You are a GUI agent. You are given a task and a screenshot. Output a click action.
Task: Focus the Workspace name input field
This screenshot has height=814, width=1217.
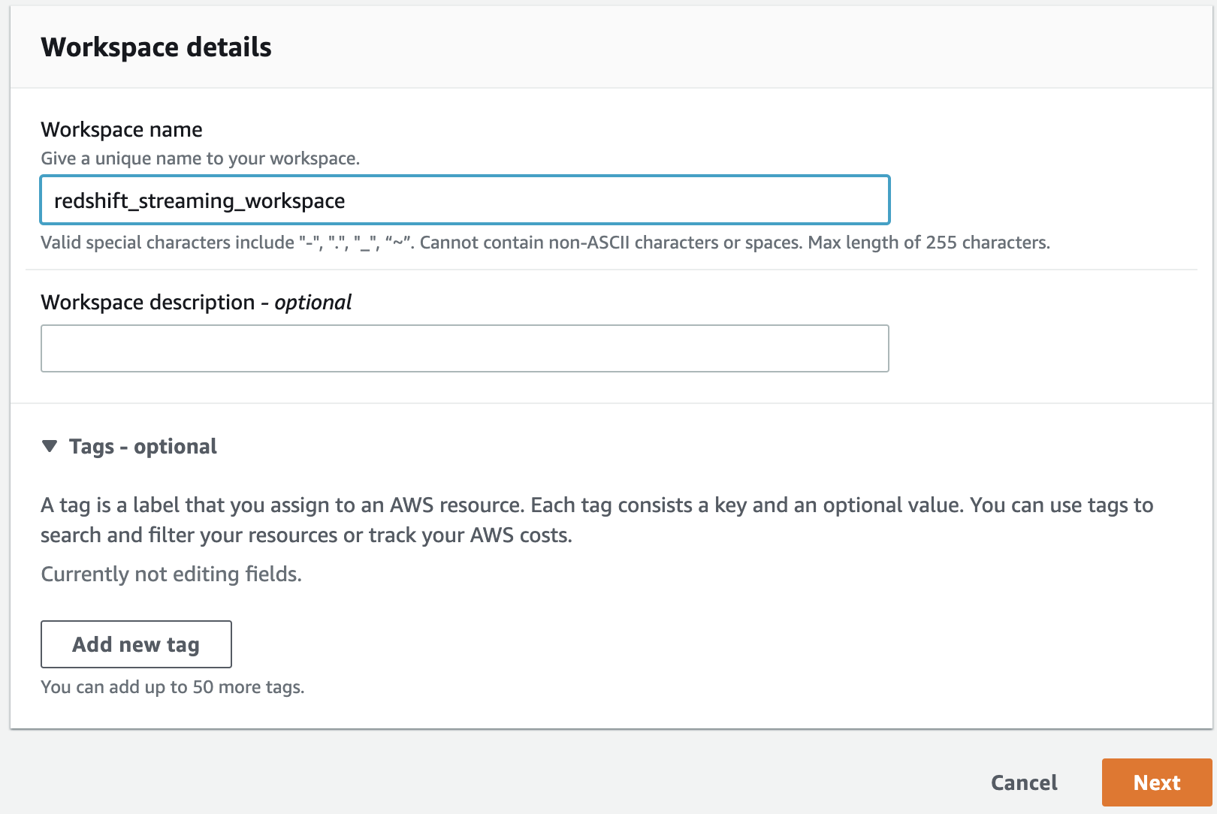[601, 200]
